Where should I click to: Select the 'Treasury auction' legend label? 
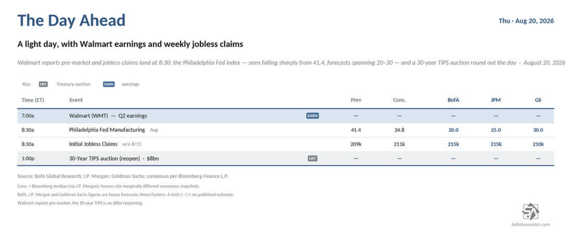[73, 84]
